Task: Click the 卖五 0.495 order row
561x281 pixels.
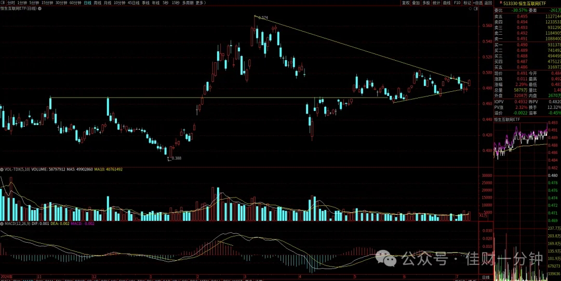Action: pyautogui.click(x=527, y=17)
